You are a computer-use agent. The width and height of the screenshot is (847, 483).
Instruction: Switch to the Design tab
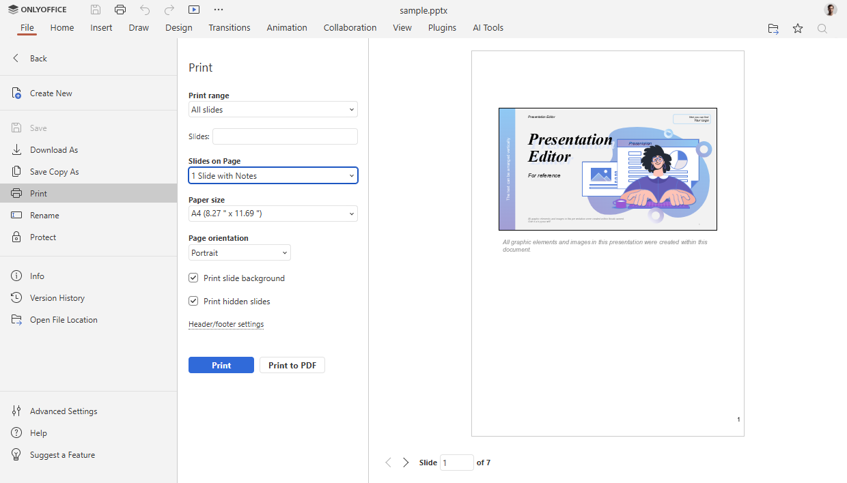[179, 28]
